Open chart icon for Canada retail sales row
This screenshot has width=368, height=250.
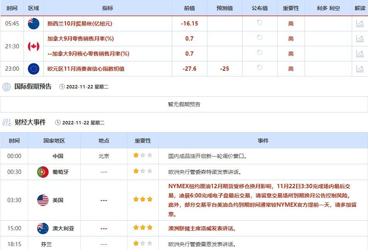(360, 39)
